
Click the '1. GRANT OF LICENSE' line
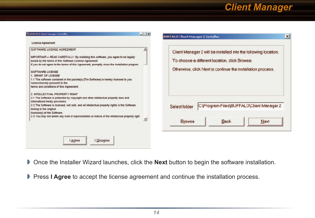(46, 76)
